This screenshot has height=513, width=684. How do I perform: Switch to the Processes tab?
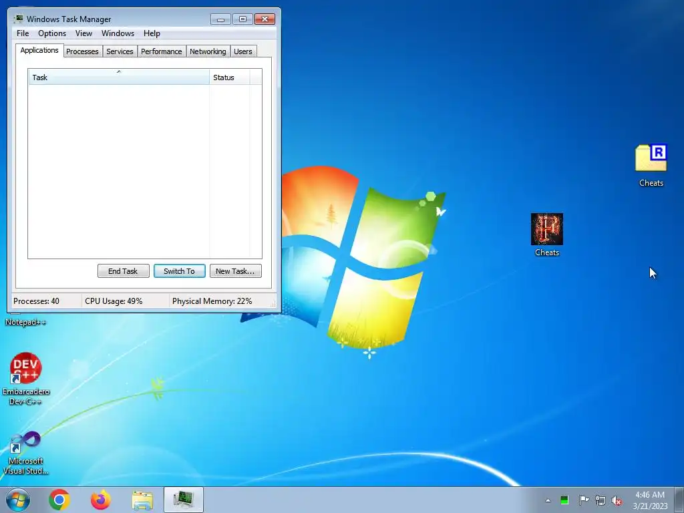(x=82, y=51)
